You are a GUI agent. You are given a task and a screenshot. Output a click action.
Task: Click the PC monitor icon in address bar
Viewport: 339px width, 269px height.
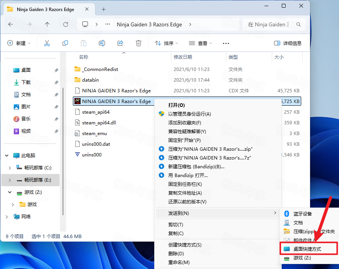click(85, 24)
